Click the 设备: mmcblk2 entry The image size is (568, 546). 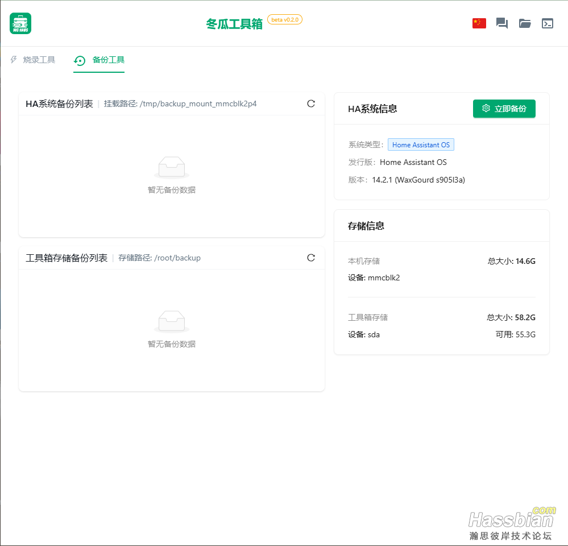click(374, 278)
